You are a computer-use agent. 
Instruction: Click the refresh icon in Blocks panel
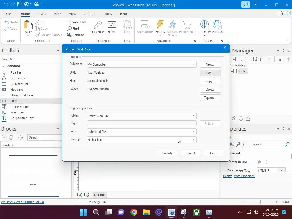point(11,137)
